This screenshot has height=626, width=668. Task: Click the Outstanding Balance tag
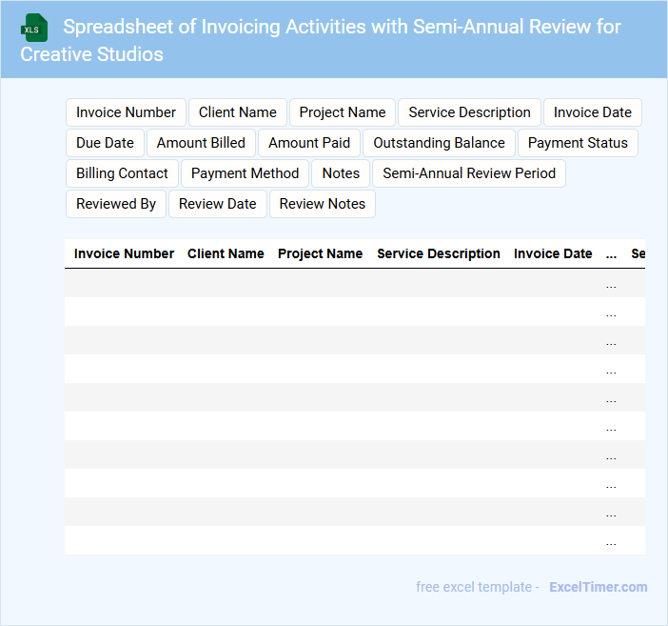pos(439,143)
